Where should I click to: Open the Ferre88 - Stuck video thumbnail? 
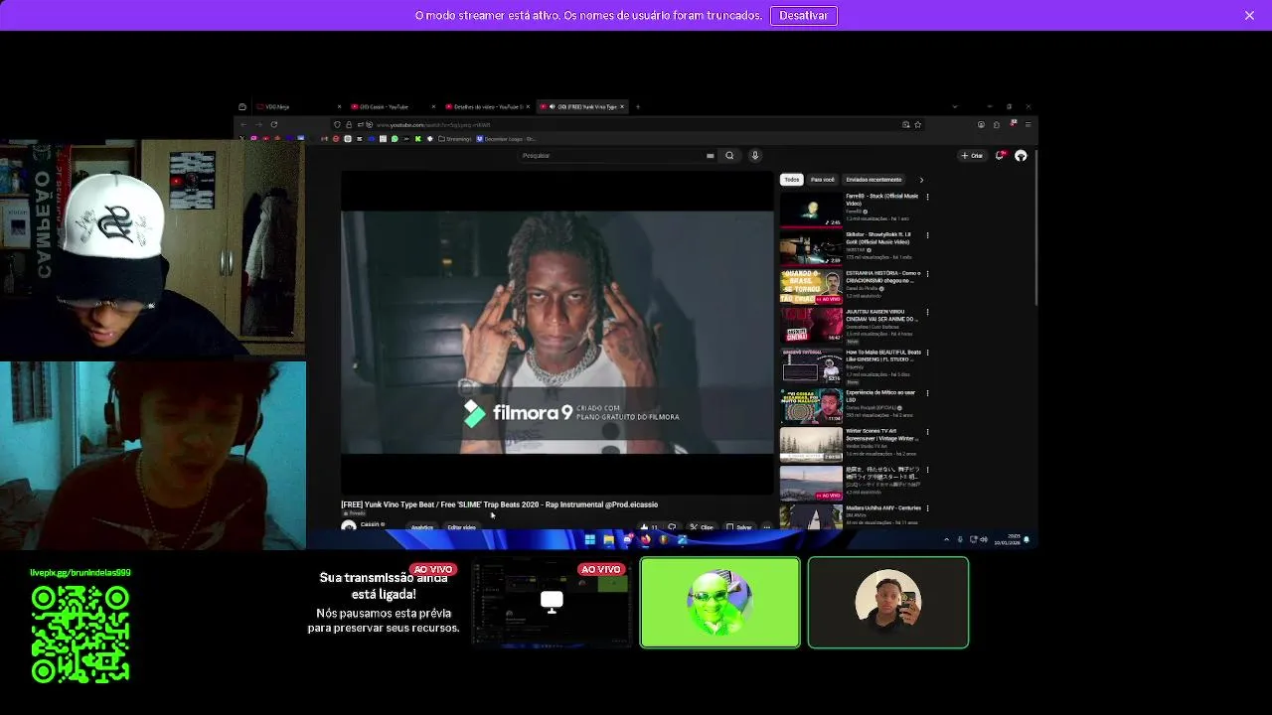811,210
